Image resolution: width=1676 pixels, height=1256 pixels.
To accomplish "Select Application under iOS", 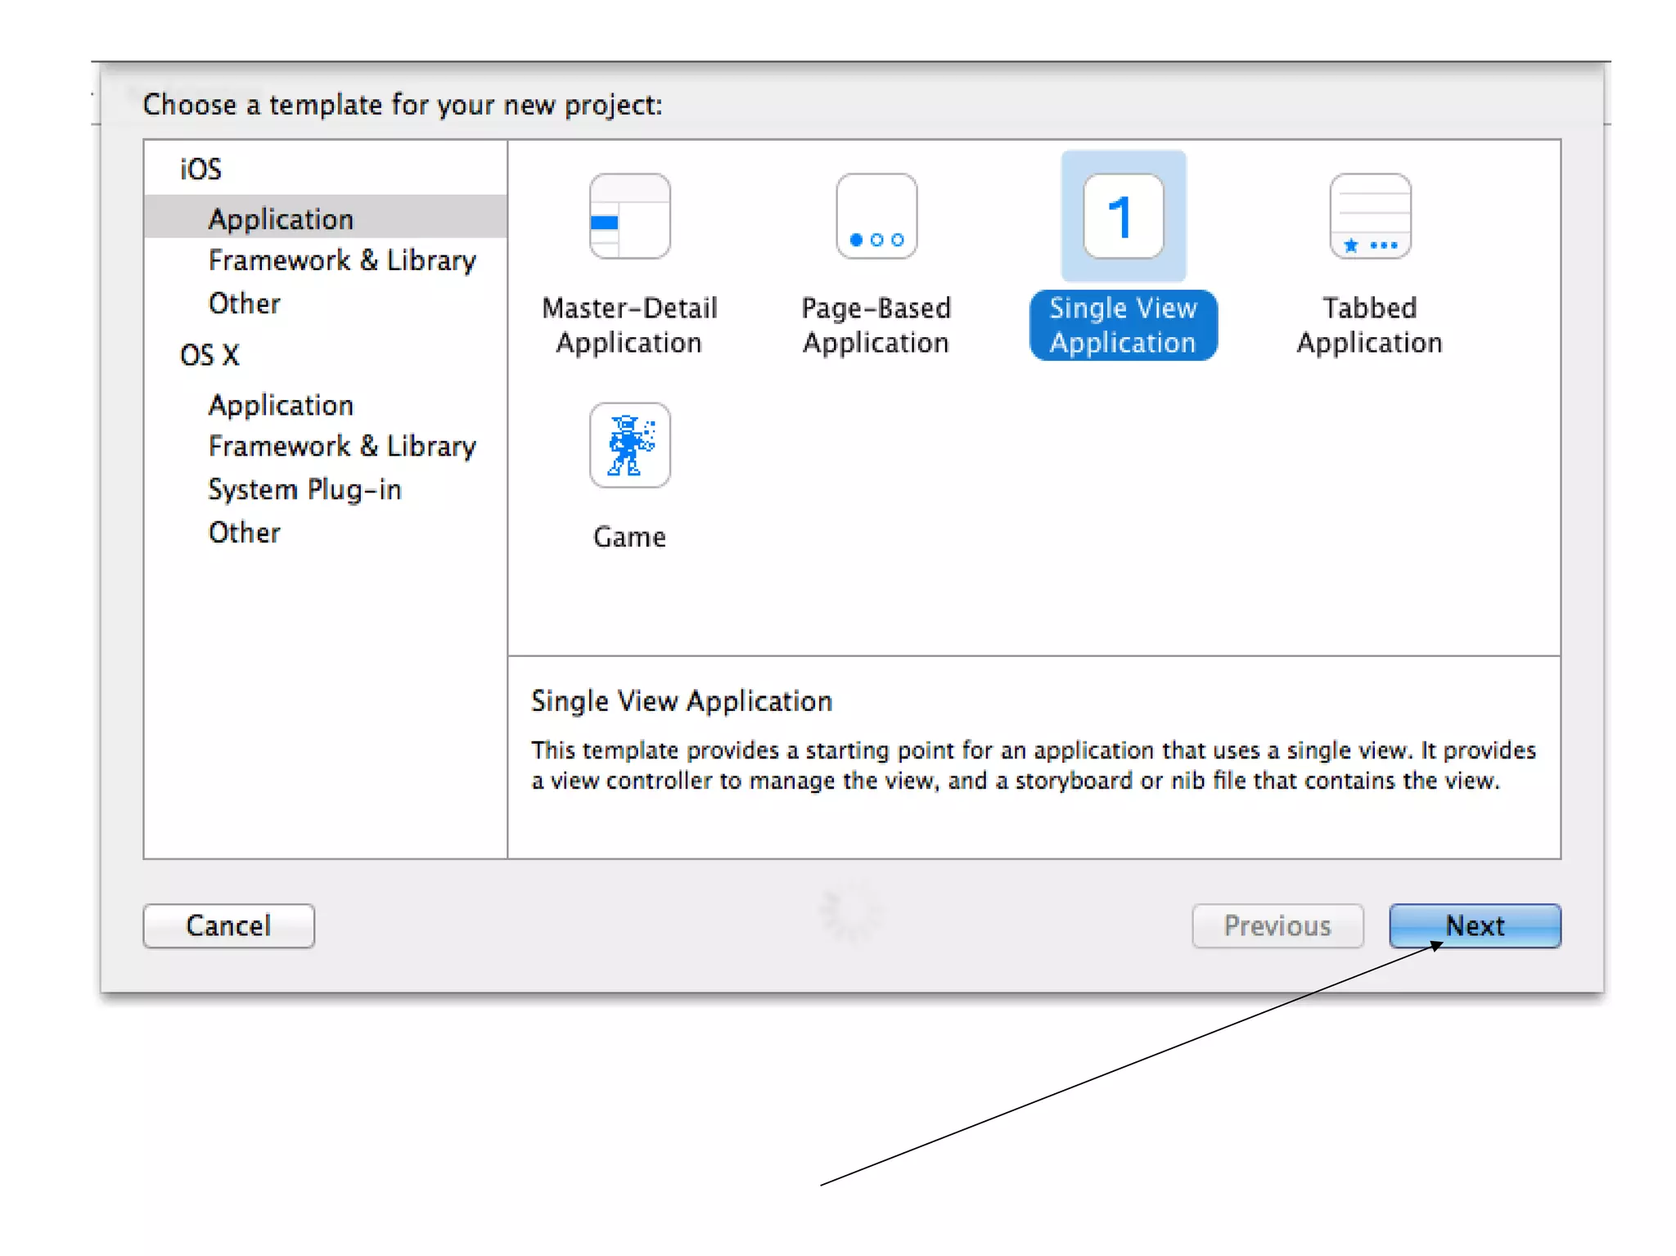I will click(x=281, y=218).
